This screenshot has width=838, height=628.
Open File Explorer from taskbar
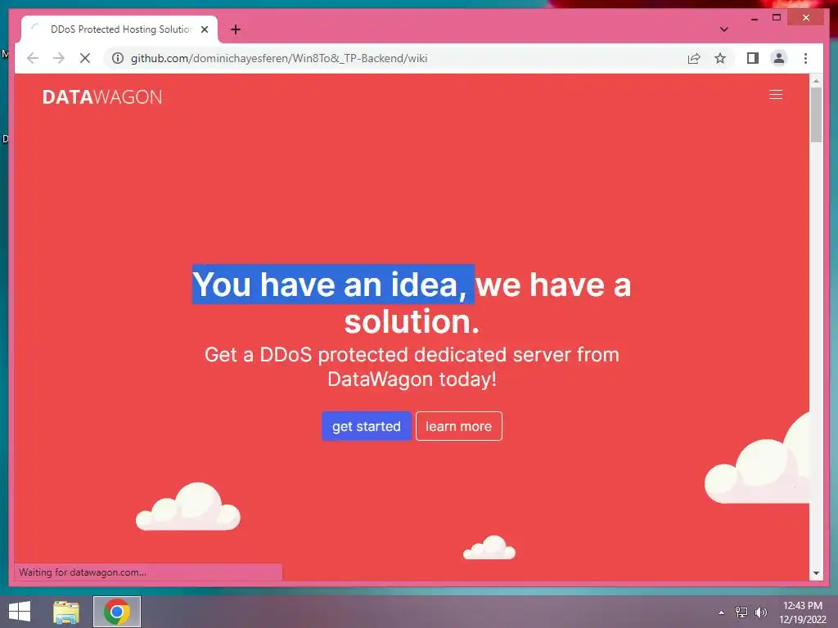66,612
